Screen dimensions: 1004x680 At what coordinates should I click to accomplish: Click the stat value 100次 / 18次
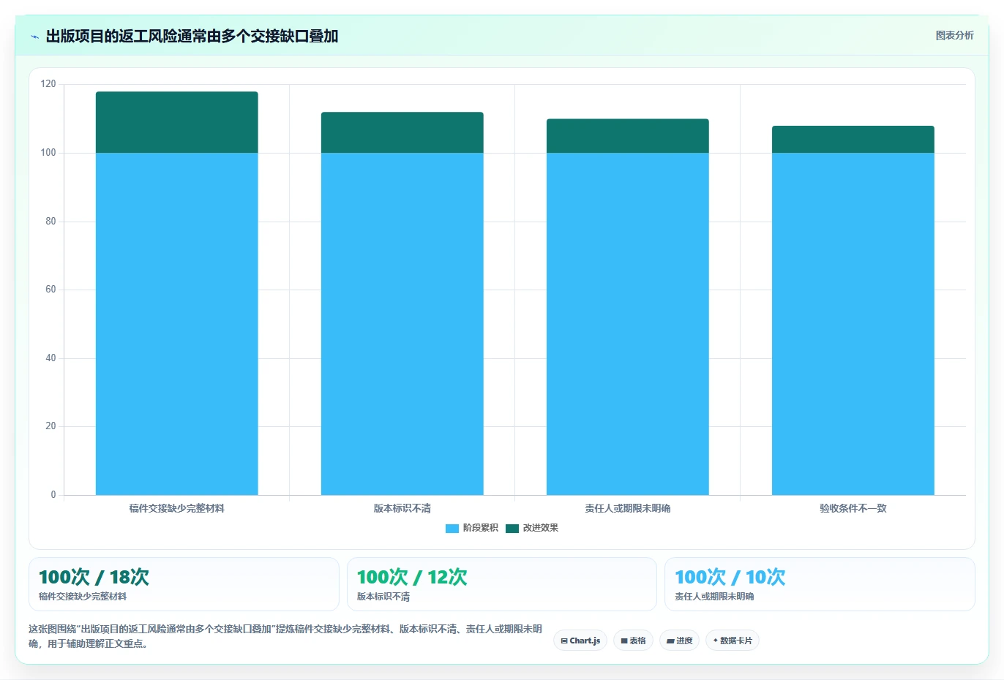[x=94, y=577]
